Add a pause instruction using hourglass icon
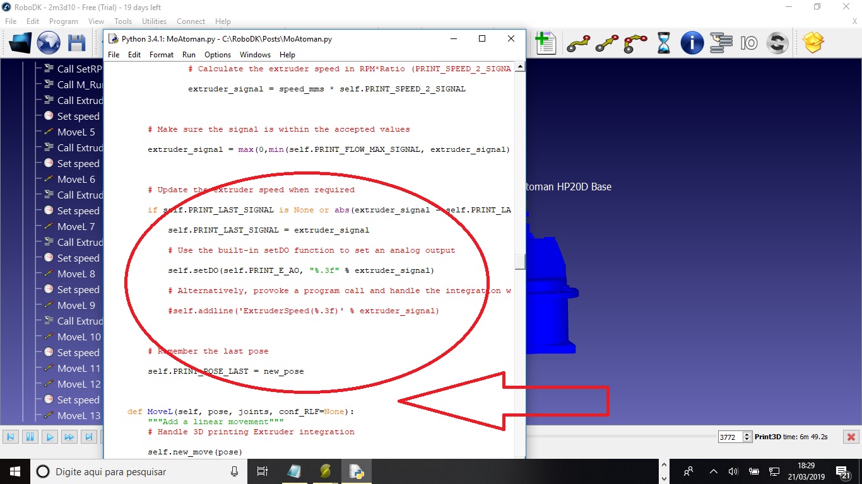This screenshot has height=484, width=862. coord(663,43)
